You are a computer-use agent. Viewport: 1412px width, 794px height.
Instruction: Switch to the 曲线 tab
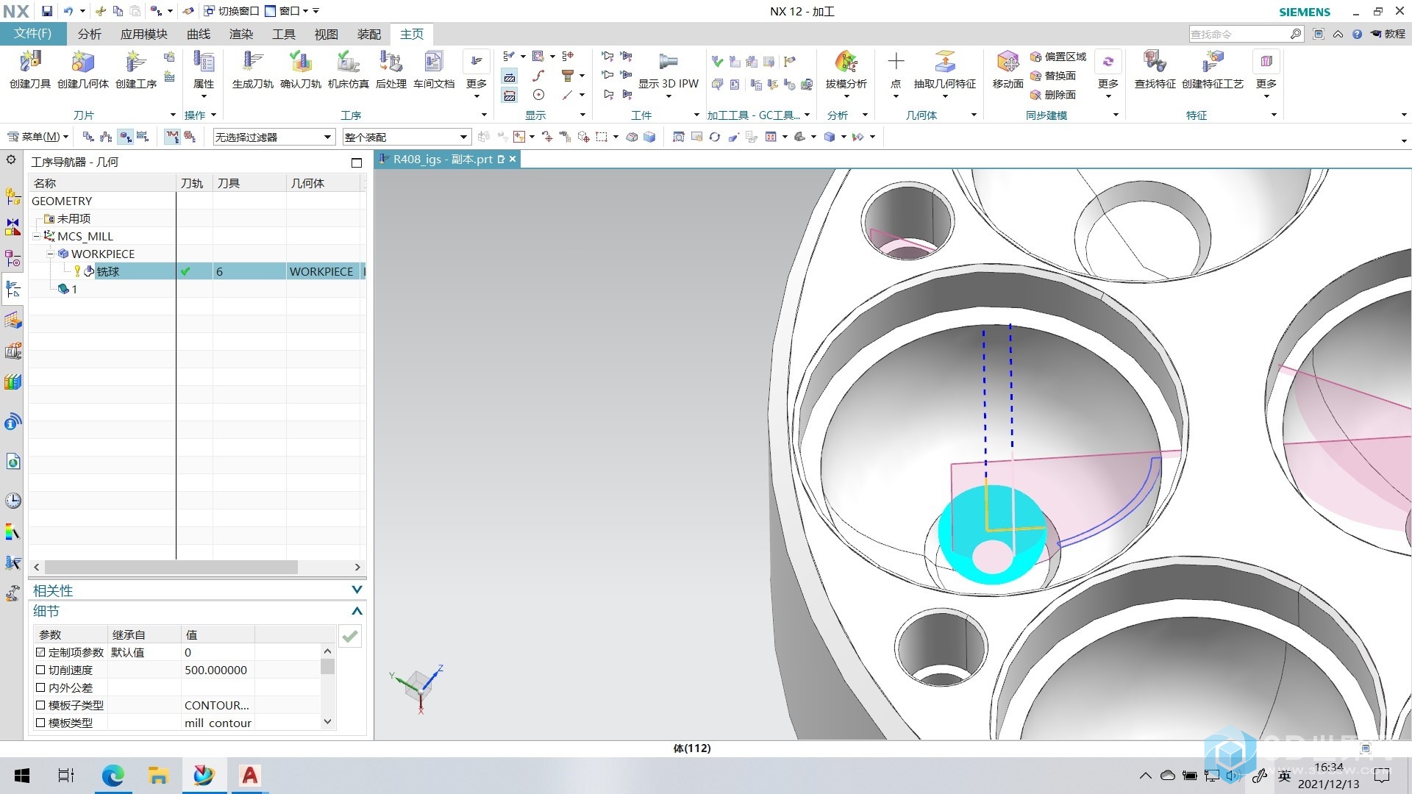198,34
